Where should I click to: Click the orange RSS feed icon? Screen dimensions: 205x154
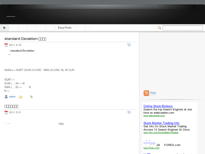(x=146, y=93)
